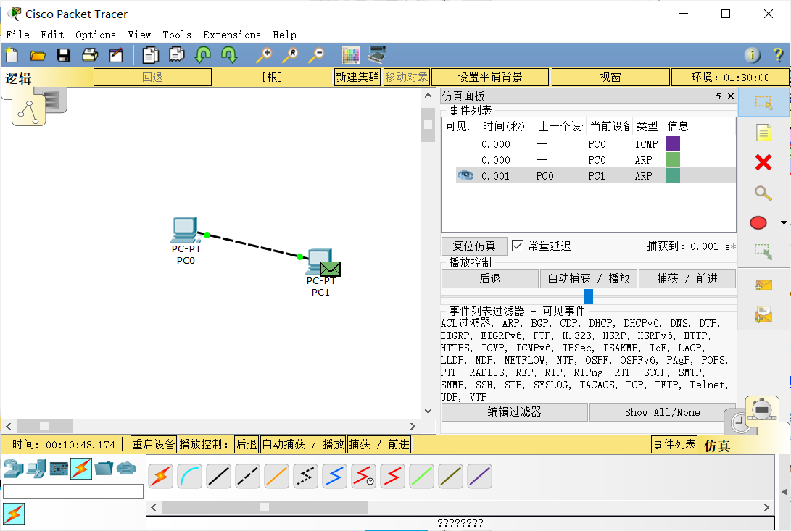Viewport: 791px width, 531px height.
Task: Reset zoom with R magnifier
Action: 290,55
